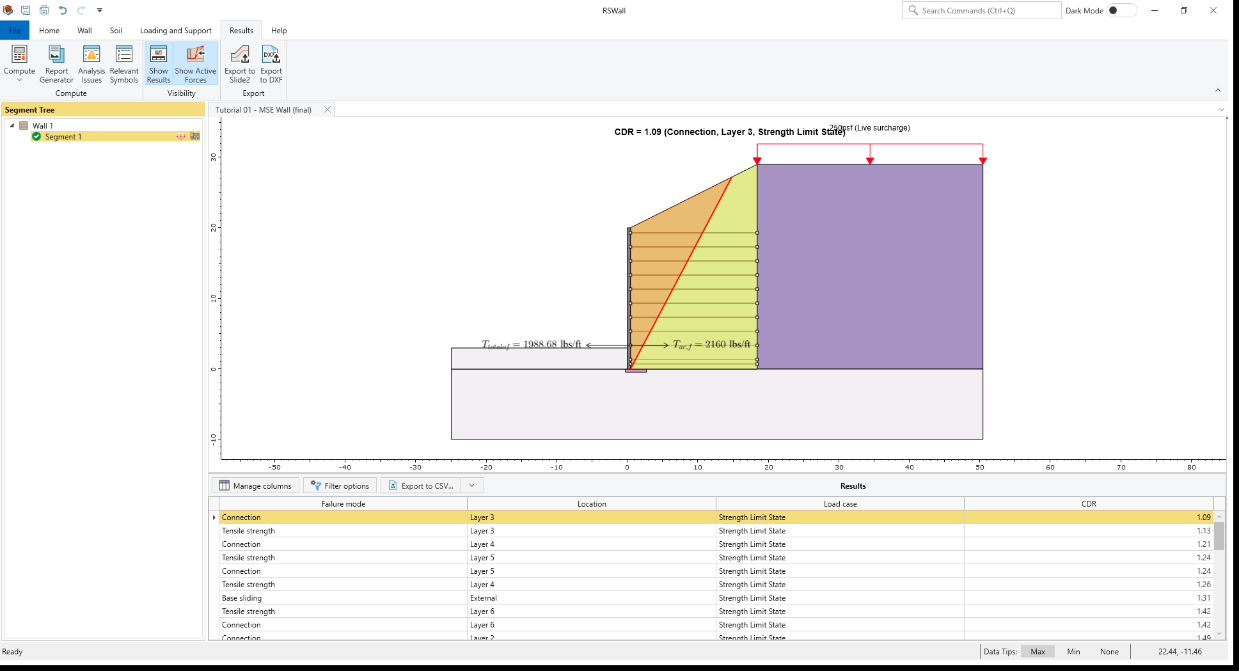This screenshot has width=1239, height=671.
Task: Click Export to Slide2
Action: pos(240,64)
